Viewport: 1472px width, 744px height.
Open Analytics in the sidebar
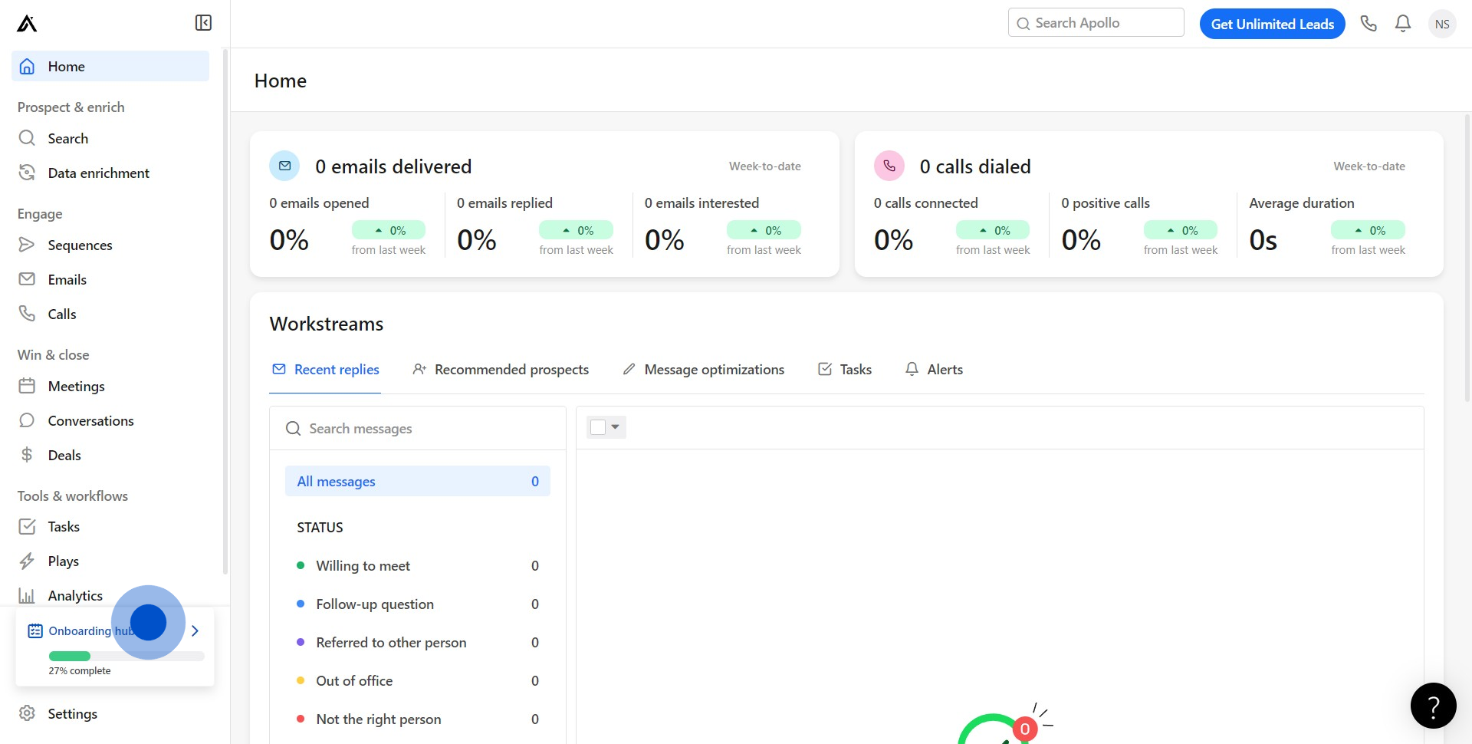pos(74,596)
